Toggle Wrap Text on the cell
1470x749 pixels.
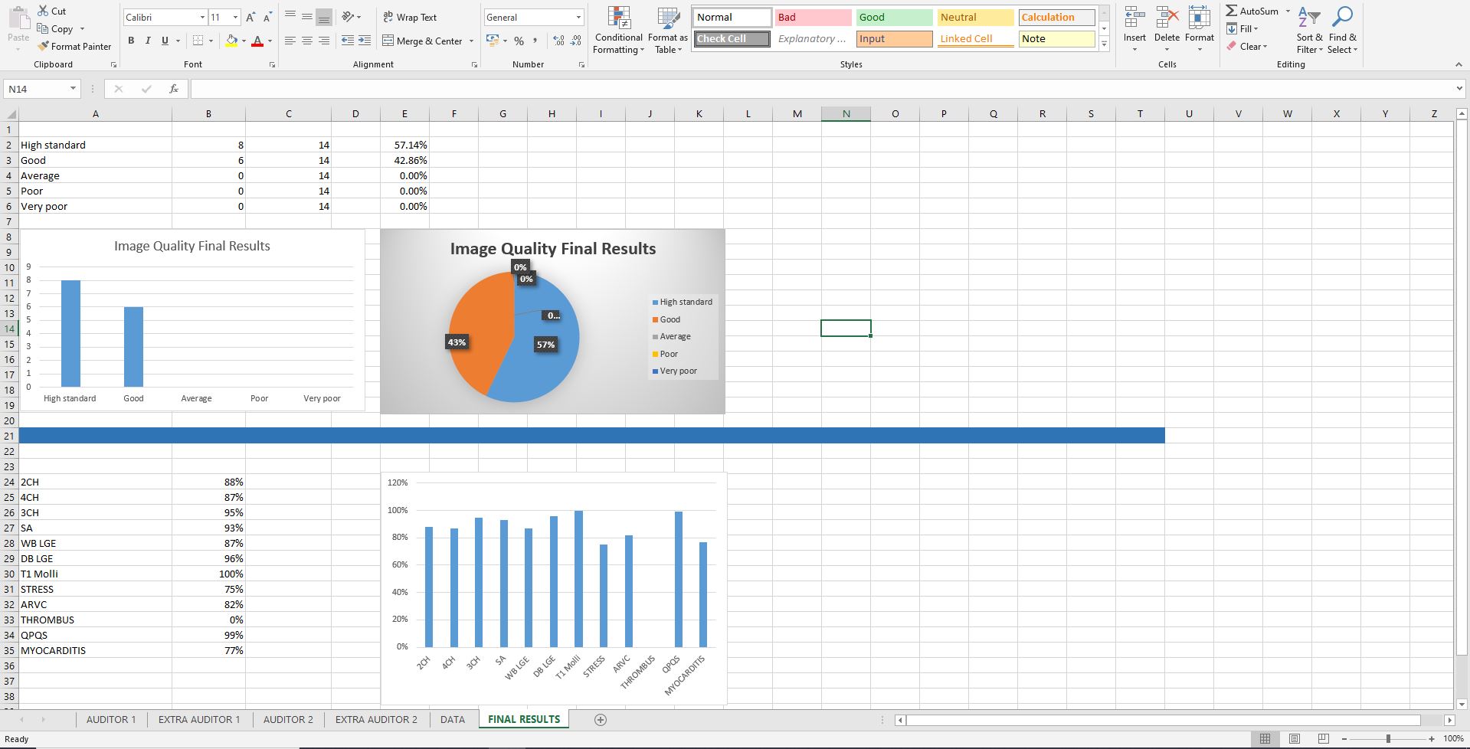click(x=410, y=17)
